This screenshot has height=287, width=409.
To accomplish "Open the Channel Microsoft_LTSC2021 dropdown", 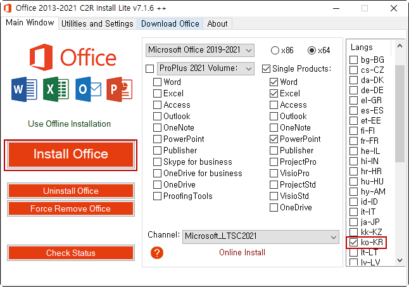I will (x=261, y=237).
